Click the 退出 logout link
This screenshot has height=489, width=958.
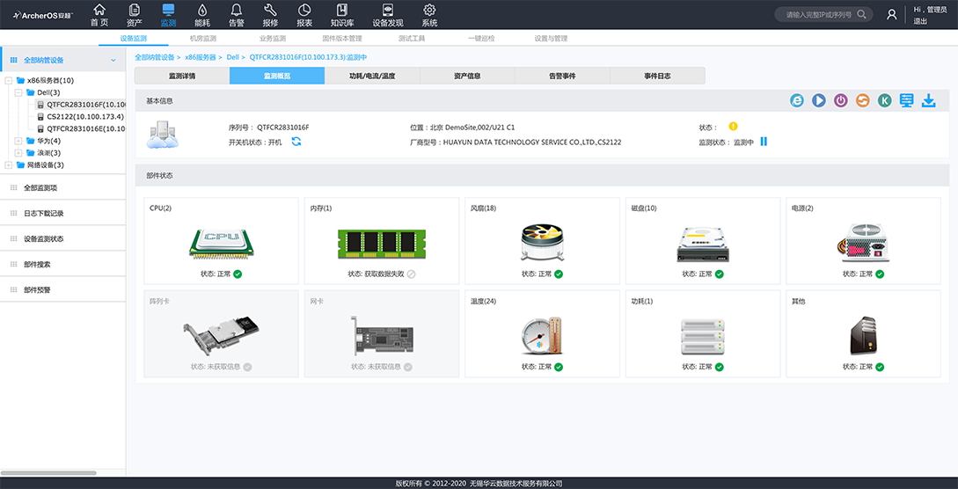click(919, 21)
